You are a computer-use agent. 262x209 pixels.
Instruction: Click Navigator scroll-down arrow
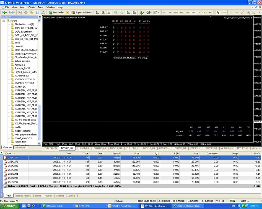39,144
